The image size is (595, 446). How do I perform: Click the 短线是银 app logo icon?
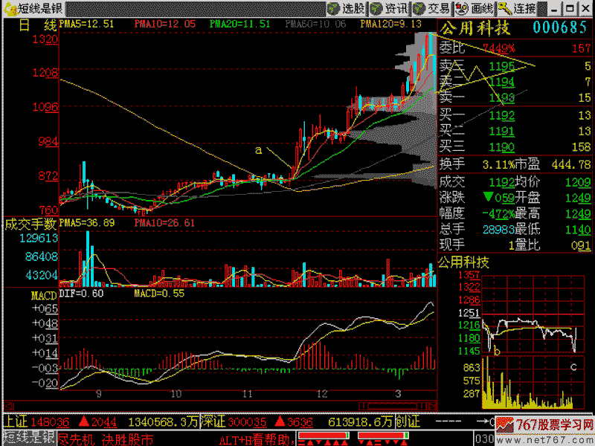9,8
